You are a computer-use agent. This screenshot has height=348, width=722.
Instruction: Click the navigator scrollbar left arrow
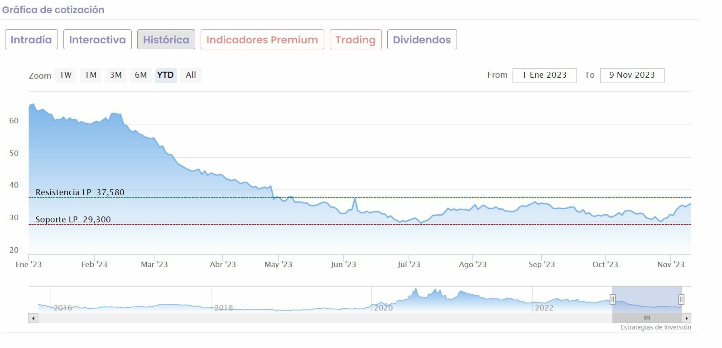click(33, 318)
